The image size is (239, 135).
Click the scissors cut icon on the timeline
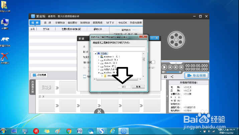pyautogui.click(x=99, y=111)
